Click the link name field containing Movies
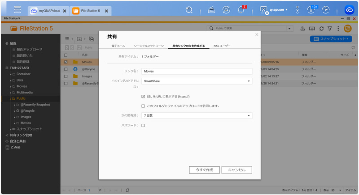The image size is (359, 195). pos(197,72)
